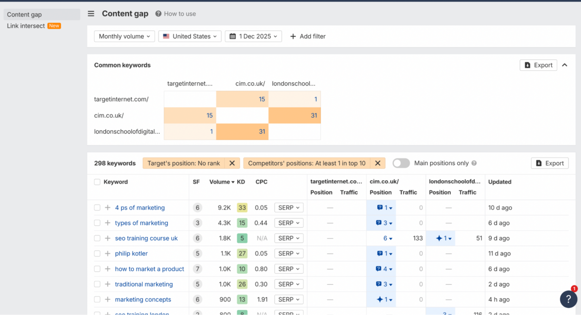Toggle Main positions only switch
581x315 pixels.
[x=401, y=163]
